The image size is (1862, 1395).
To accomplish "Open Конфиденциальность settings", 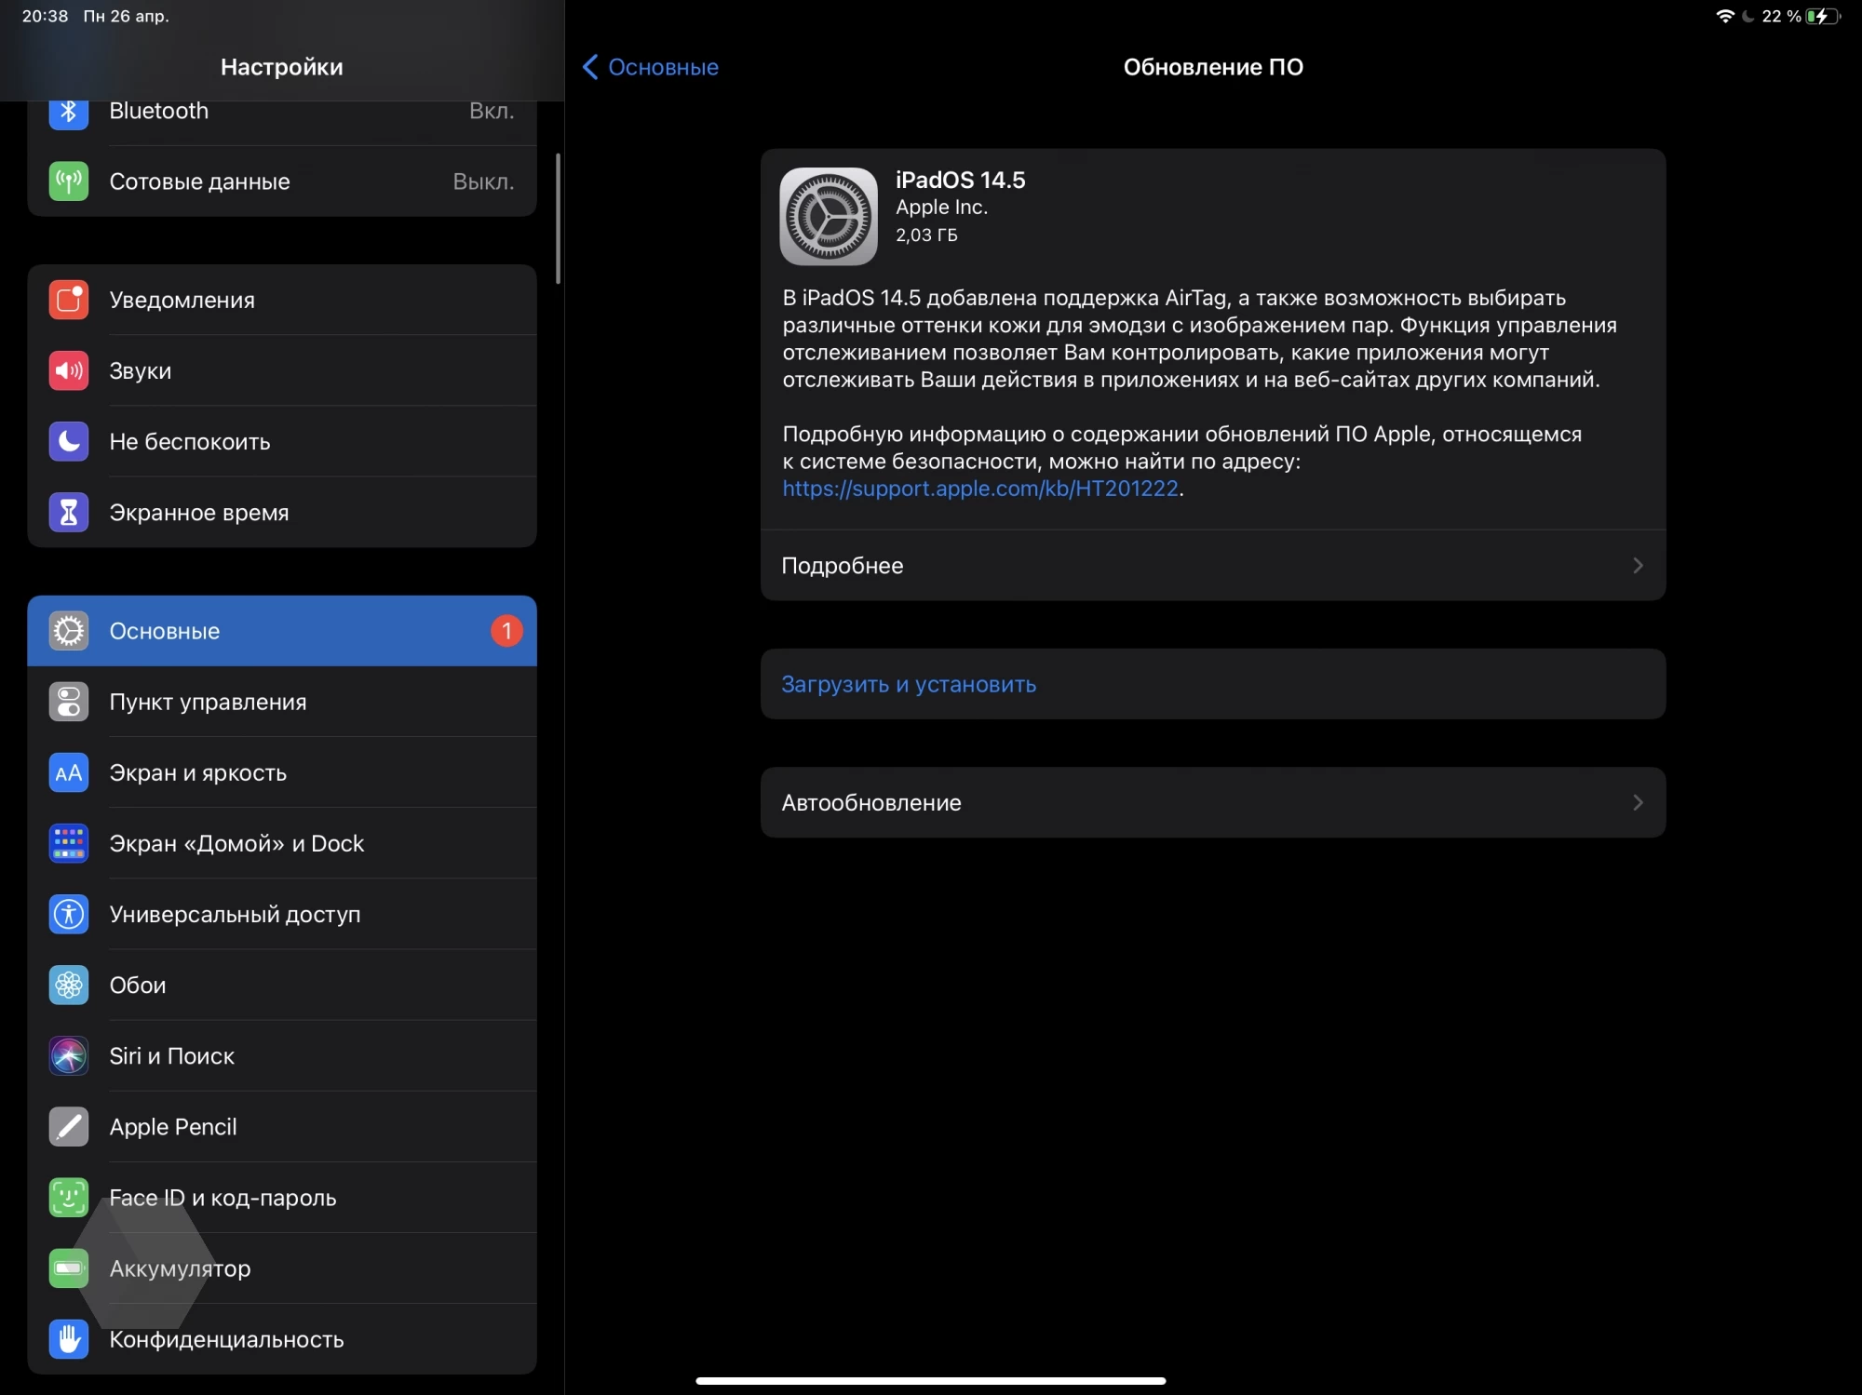I will pyautogui.click(x=282, y=1338).
